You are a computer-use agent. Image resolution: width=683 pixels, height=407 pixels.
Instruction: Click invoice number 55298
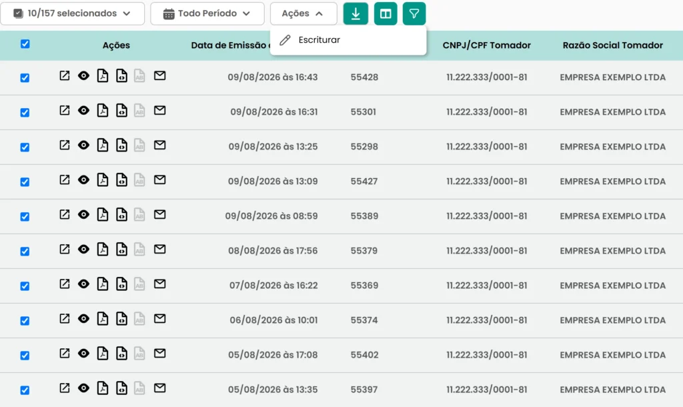coord(364,147)
